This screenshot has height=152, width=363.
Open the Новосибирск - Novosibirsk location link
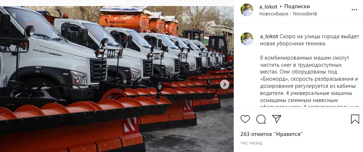click(x=288, y=14)
